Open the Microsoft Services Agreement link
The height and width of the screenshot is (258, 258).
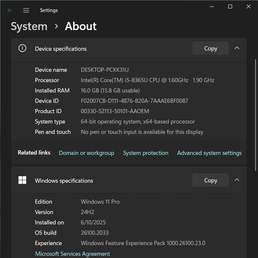[x=72, y=254]
